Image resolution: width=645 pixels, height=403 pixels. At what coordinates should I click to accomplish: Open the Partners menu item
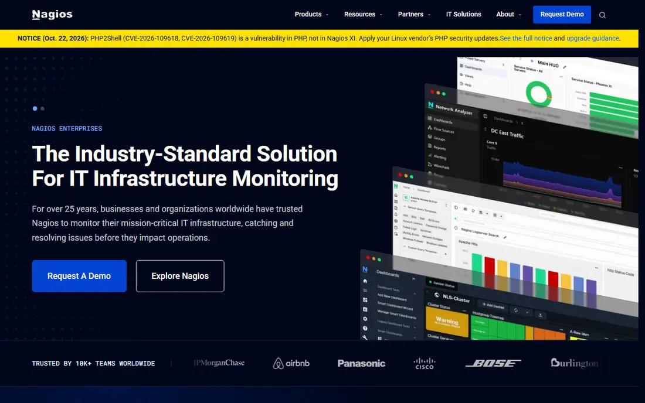pyautogui.click(x=410, y=15)
